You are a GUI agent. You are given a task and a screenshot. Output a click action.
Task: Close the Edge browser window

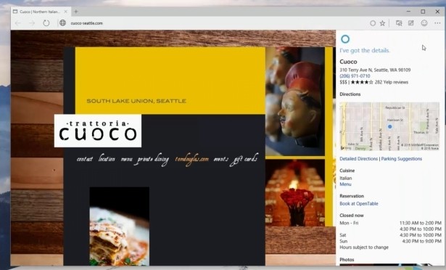click(x=437, y=12)
